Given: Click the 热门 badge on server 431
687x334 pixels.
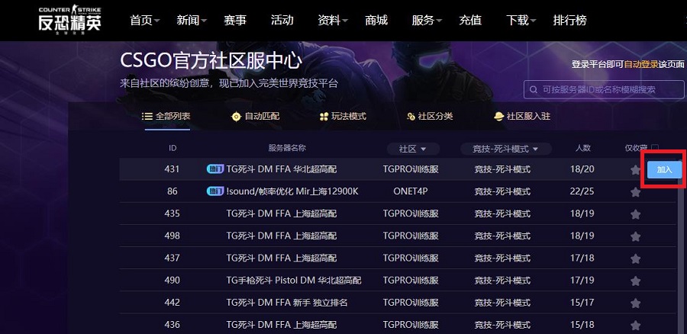Looking at the screenshot, I should (215, 169).
